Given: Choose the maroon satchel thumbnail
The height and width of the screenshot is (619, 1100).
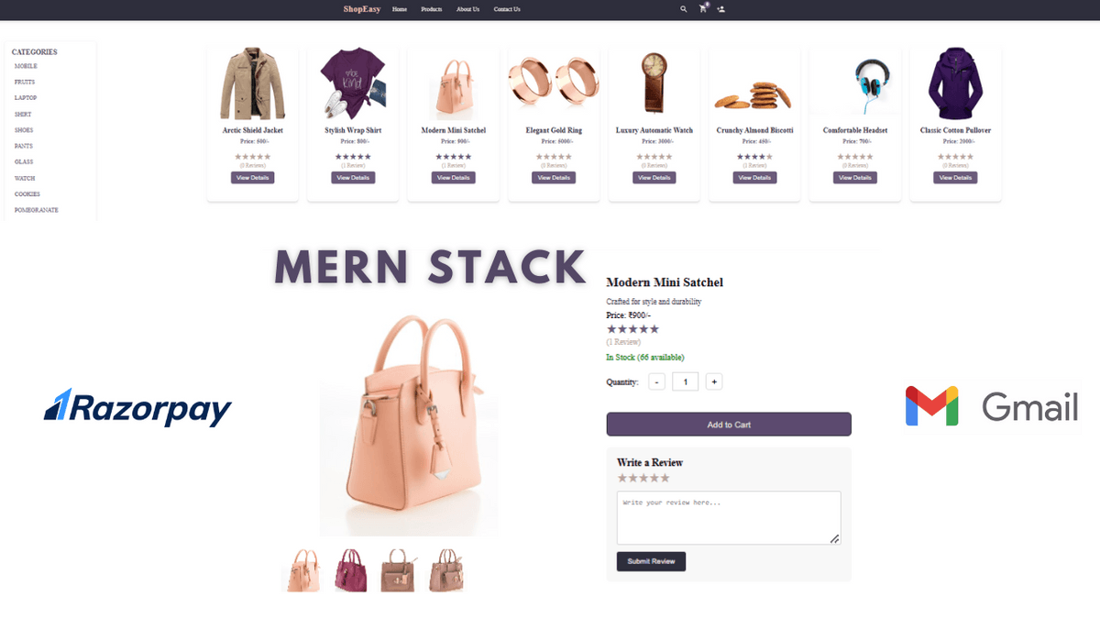Looking at the screenshot, I should pos(350,570).
